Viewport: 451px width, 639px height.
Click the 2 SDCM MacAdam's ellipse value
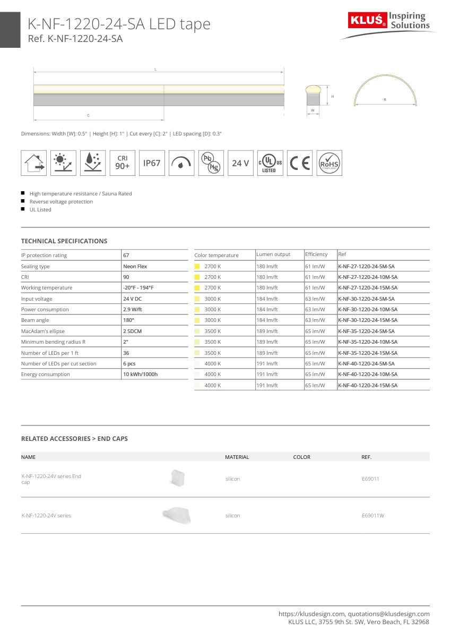(x=132, y=331)
